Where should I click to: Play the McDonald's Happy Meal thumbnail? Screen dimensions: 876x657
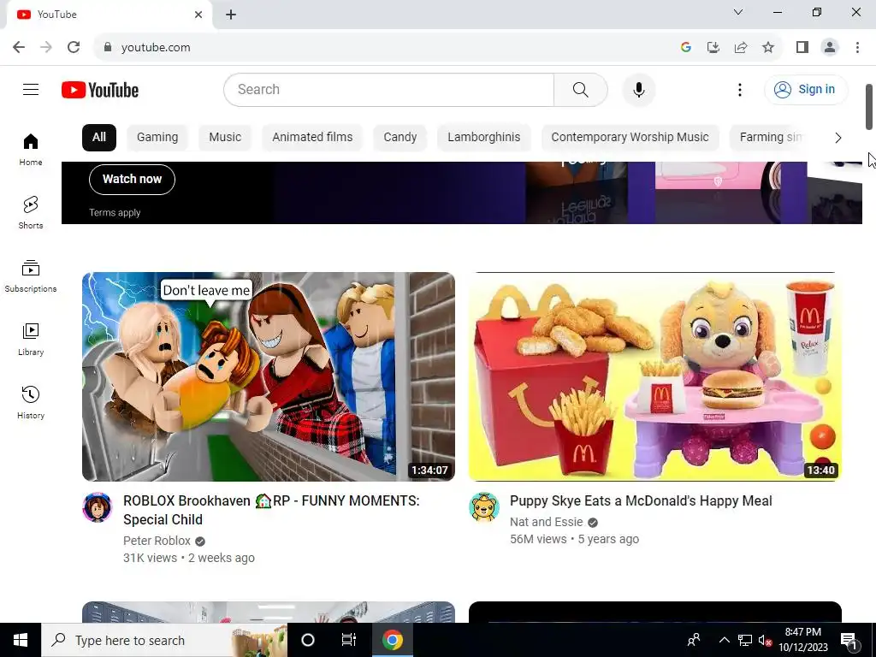click(x=654, y=376)
